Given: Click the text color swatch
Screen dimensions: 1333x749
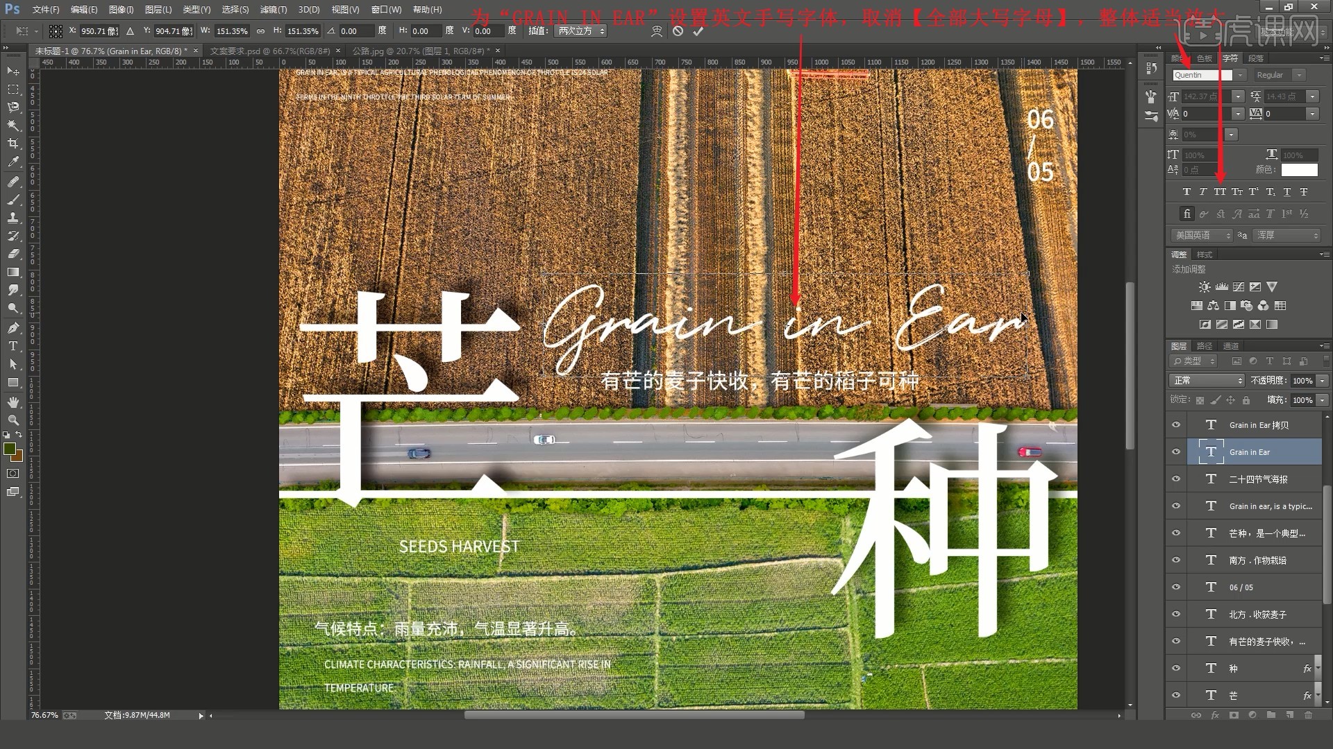Looking at the screenshot, I should pos(1299,169).
